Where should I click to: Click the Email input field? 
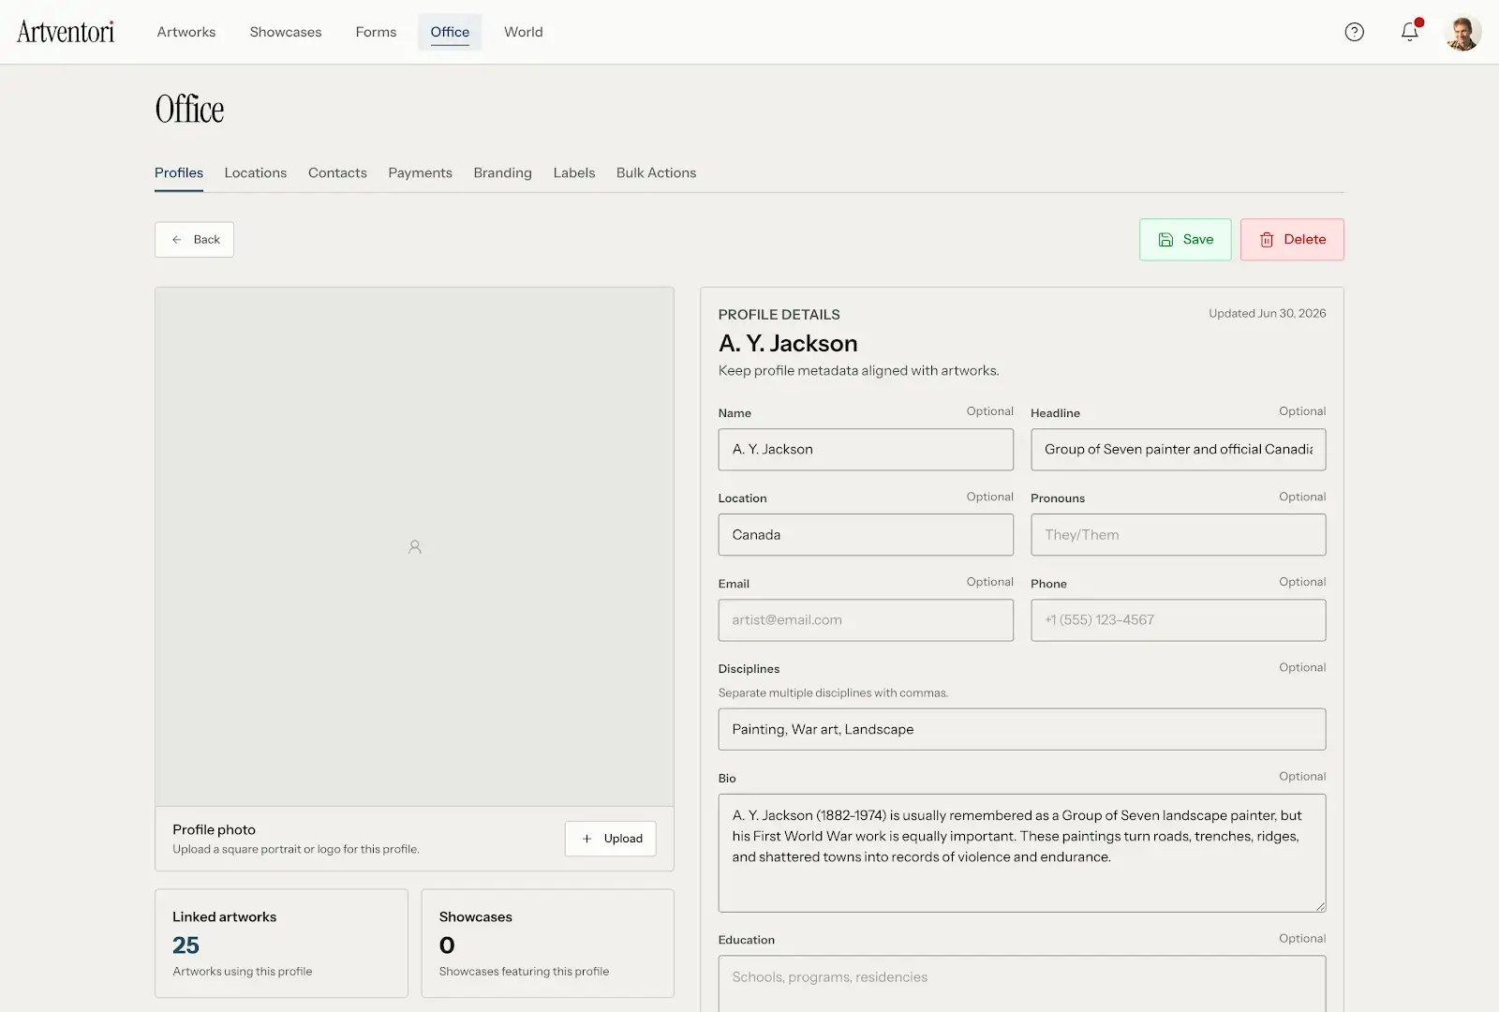point(866,620)
